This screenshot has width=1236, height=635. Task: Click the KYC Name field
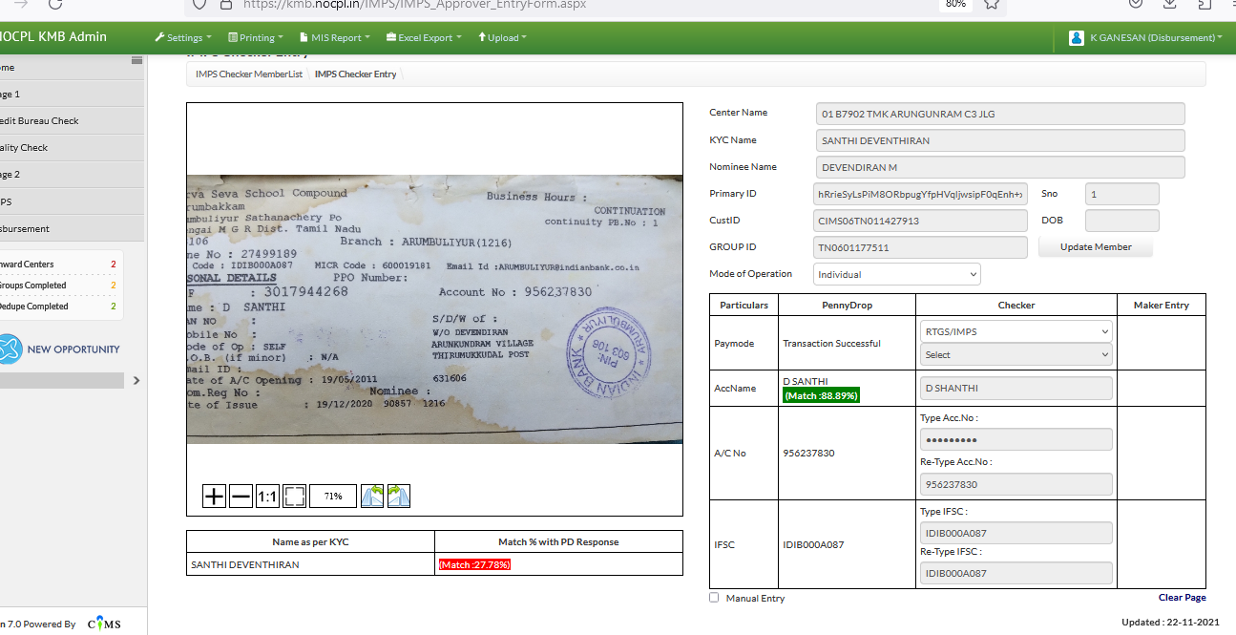tap(1000, 140)
